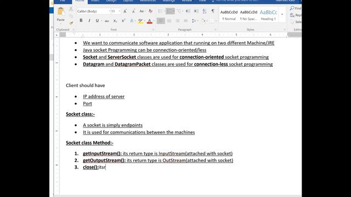Click the Clear All Formatting icon

pos(150,11)
